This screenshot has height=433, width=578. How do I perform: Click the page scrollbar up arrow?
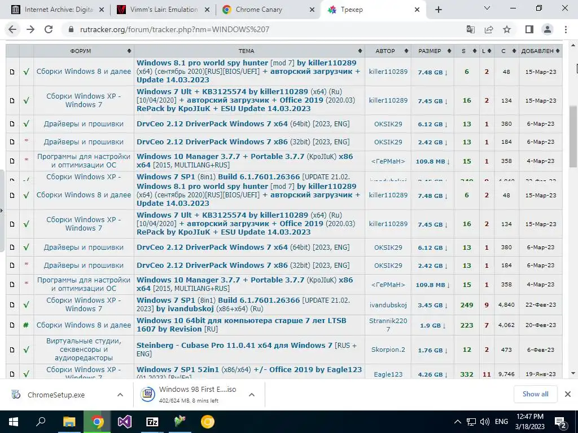tap(573, 45)
